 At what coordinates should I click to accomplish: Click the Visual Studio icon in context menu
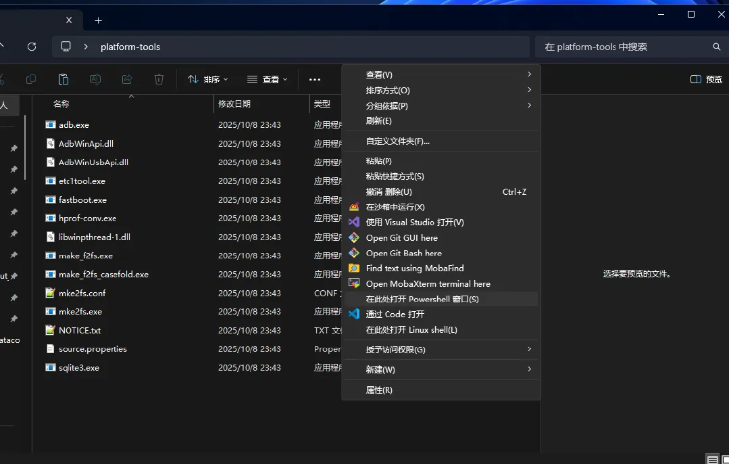coord(354,222)
